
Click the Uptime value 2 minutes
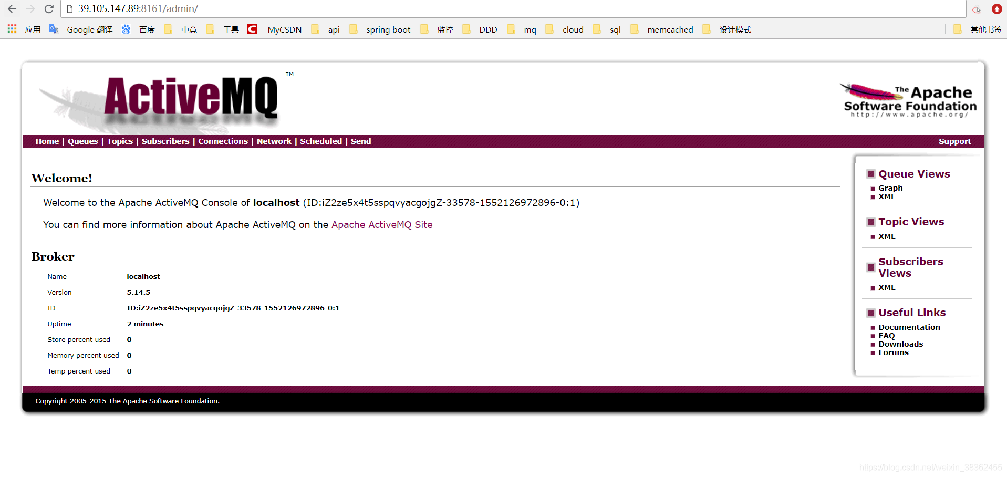[145, 324]
